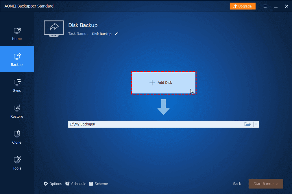
Task: Open the Clone section
Action: pos(17,137)
